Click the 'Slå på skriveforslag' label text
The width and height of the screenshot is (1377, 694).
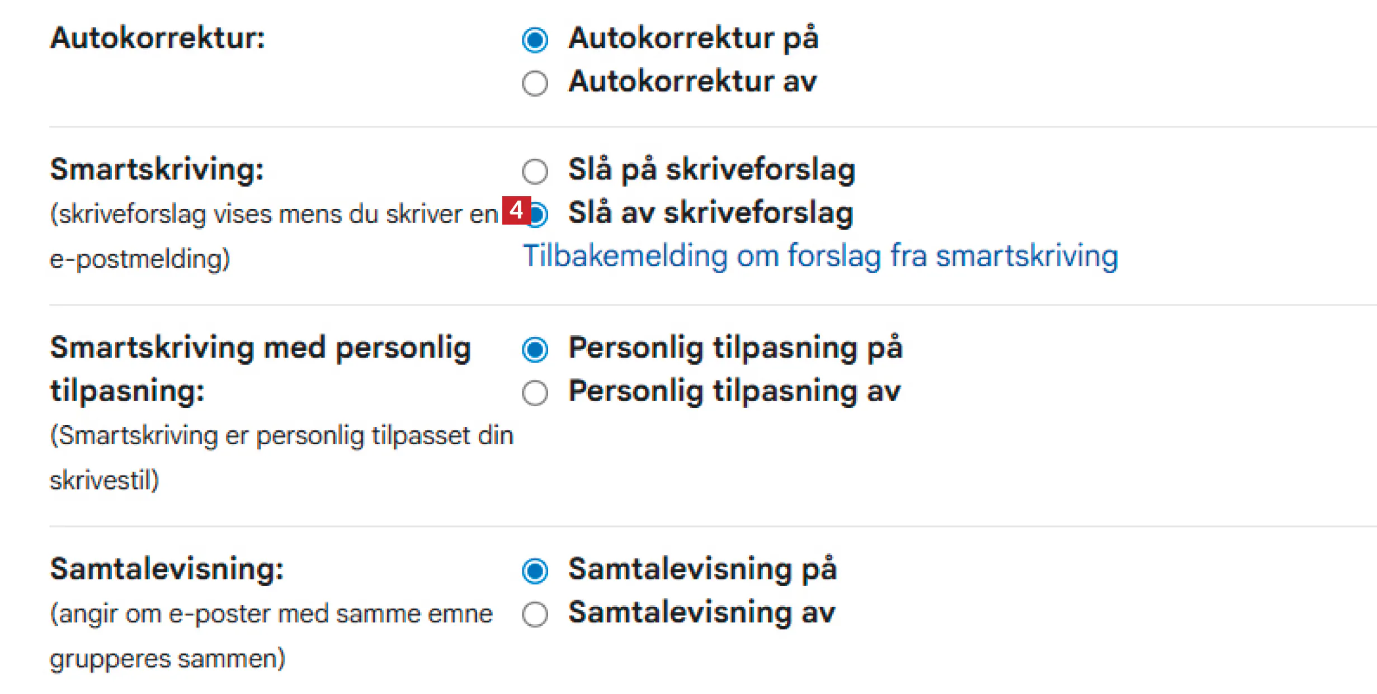[x=711, y=169]
